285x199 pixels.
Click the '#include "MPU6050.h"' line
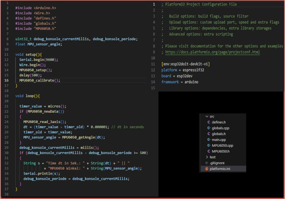click(36, 29)
